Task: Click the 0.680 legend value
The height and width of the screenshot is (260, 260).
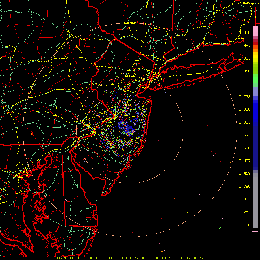Action: click(245, 109)
